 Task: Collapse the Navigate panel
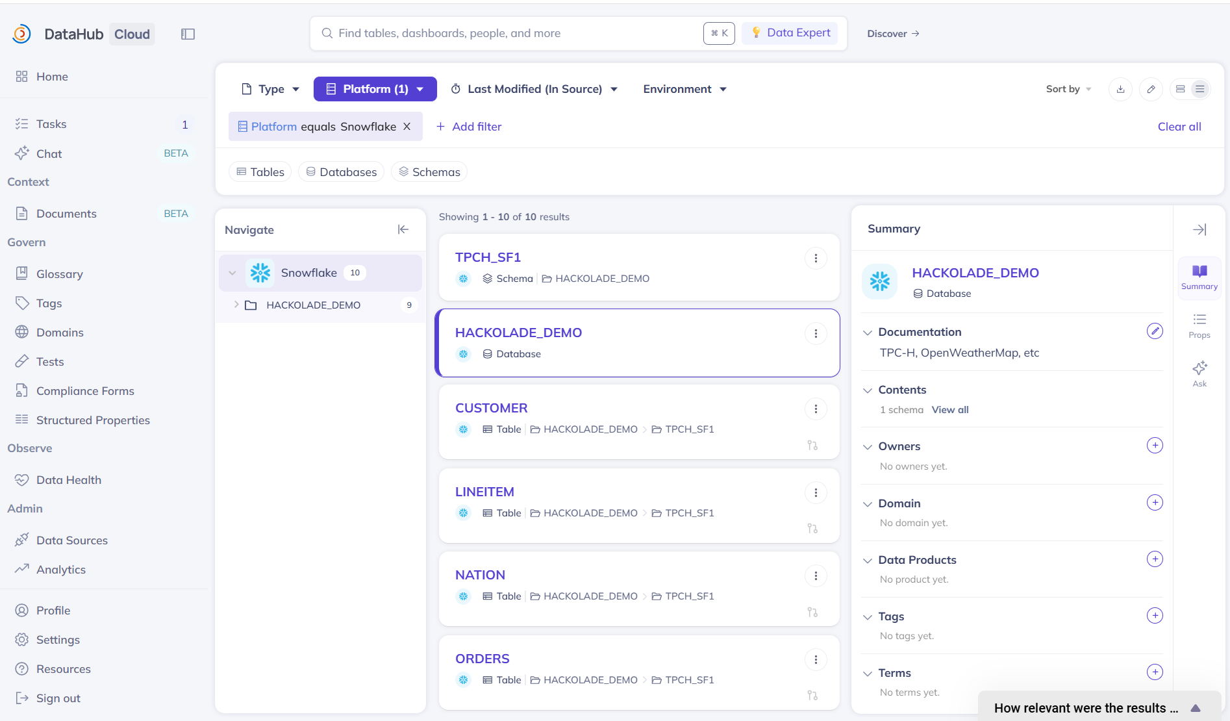(403, 229)
